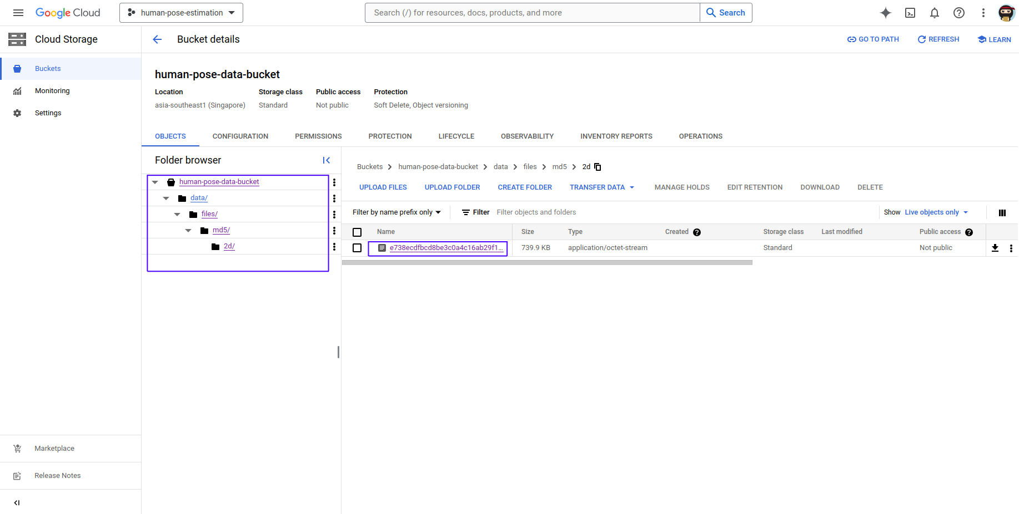Select all objects with the header checkbox
Image resolution: width=1019 pixels, height=514 pixels.
(357, 232)
